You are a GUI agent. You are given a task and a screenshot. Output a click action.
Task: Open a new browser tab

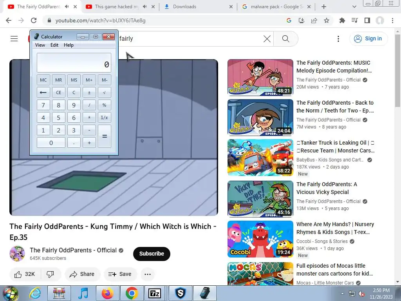pos(324,7)
